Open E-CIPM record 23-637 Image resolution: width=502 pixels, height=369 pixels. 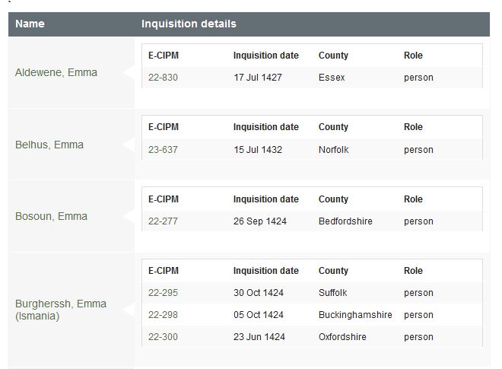click(x=163, y=150)
